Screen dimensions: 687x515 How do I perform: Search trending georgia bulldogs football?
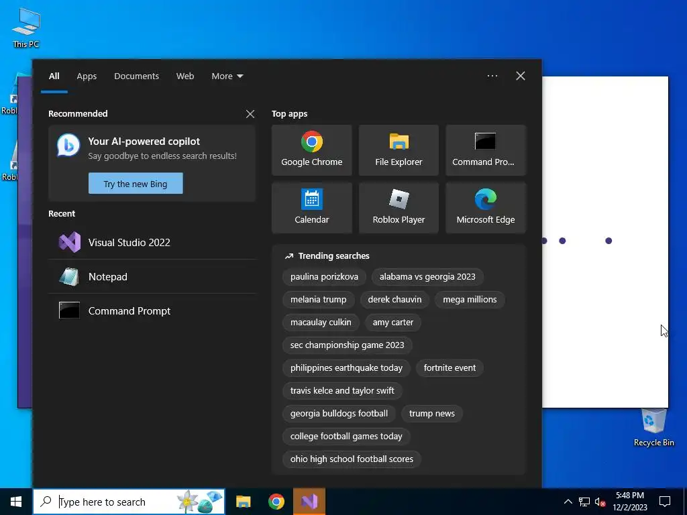click(x=339, y=413)
